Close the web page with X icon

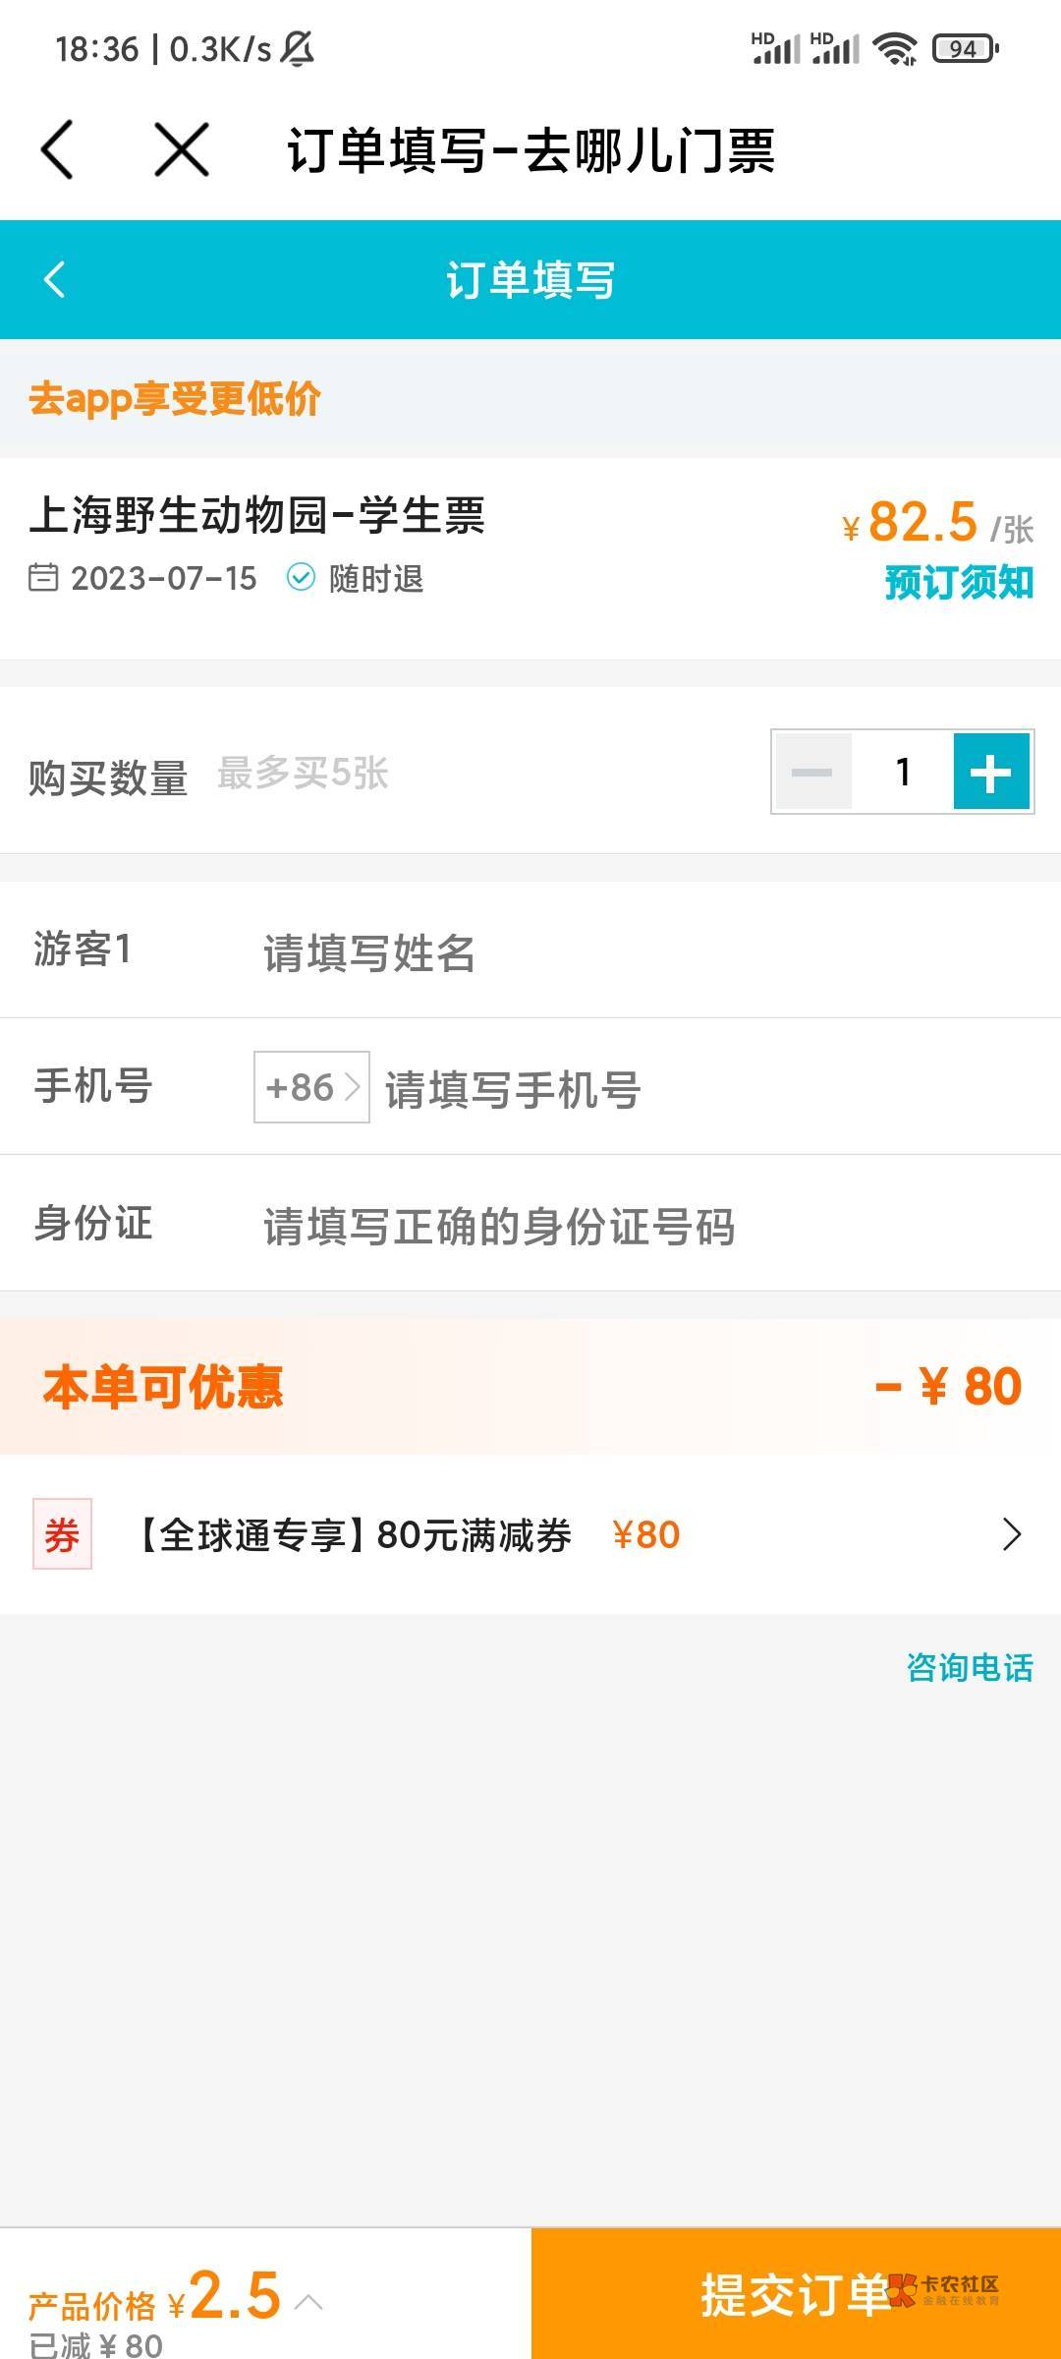click(182, 150)
